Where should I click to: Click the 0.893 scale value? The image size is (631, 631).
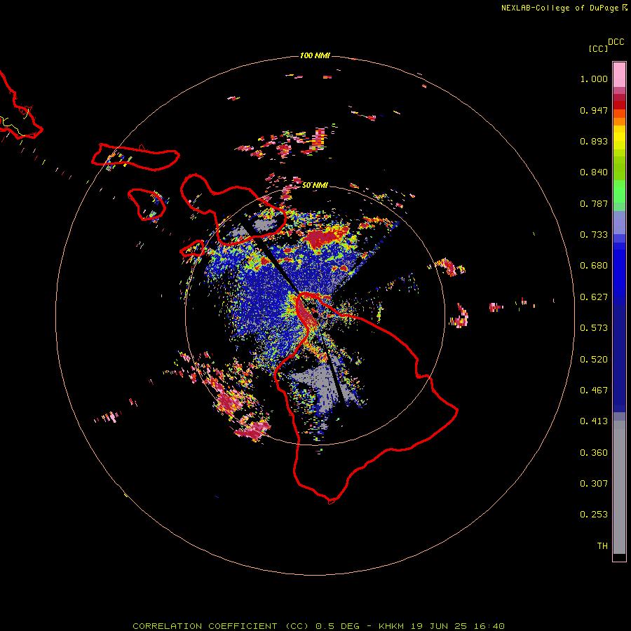coord(594,141)
